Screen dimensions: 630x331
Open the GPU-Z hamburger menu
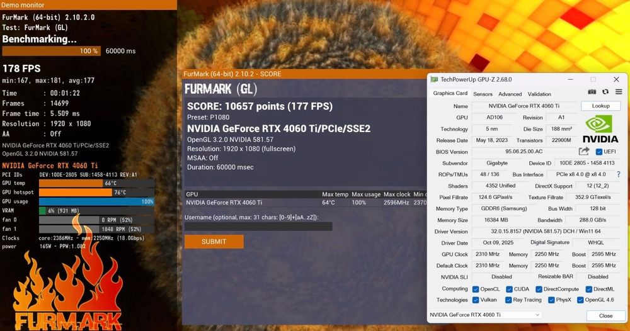point(619,92)
